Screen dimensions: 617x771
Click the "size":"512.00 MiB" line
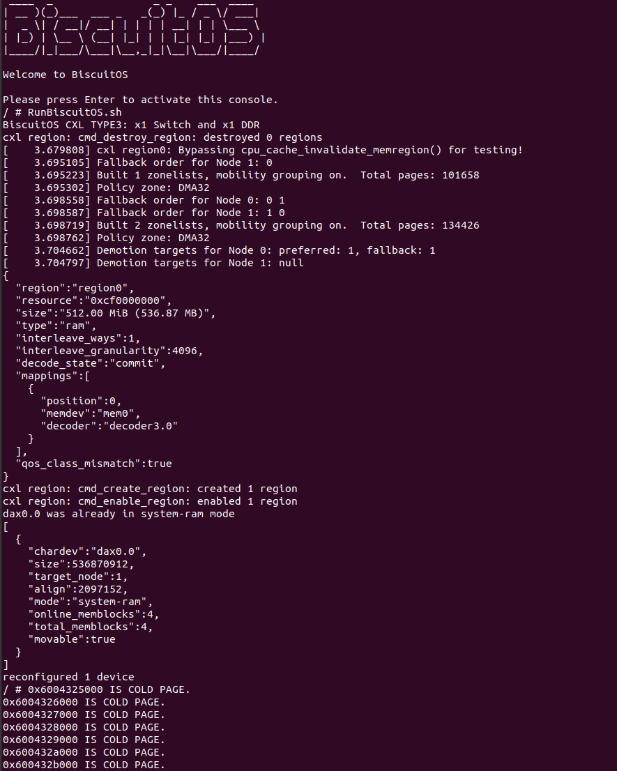tap(116, 313)
